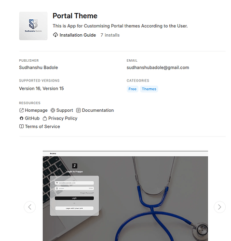Image resolution: width=231 pixels, height=241 pixels.
Task: Click the Portal Theme app logo
Action: [x=33, y=26]
